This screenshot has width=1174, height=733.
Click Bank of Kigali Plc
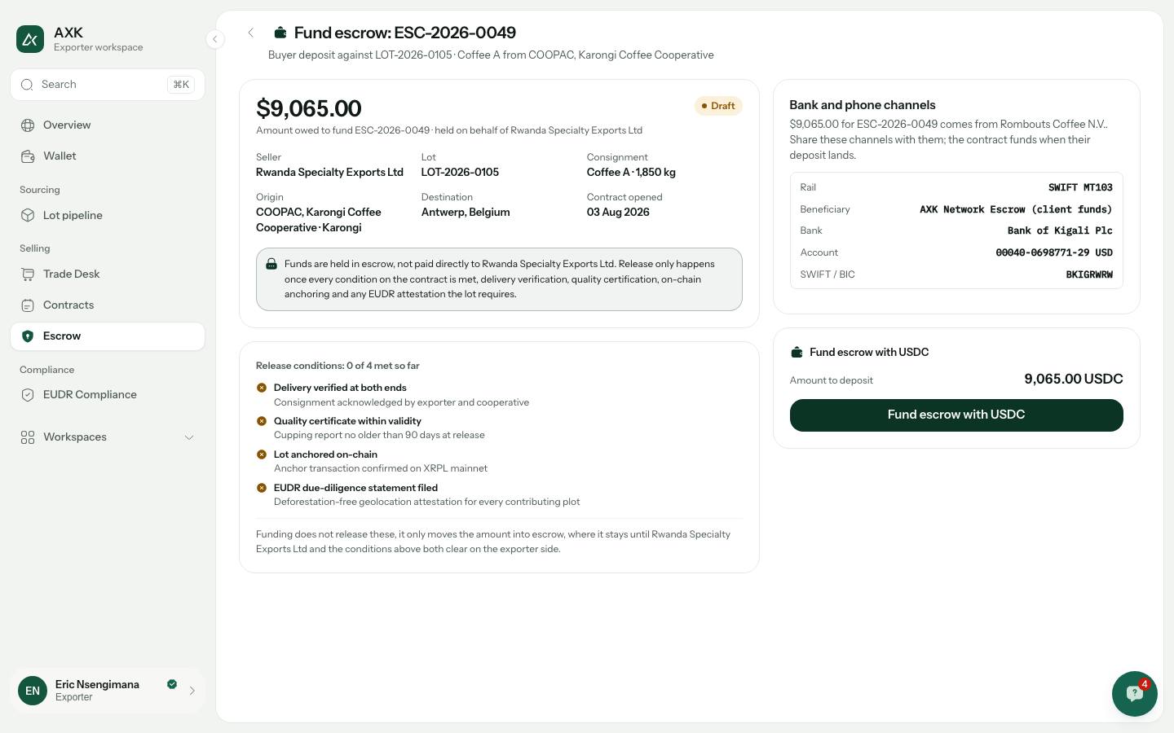pos(1060,231)
